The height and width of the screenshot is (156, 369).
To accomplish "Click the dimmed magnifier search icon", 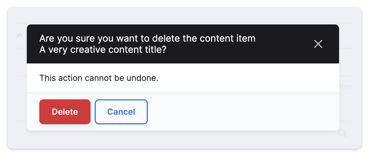I will click(342, 133).
